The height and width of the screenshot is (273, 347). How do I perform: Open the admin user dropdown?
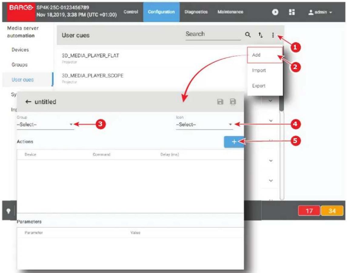320,12
